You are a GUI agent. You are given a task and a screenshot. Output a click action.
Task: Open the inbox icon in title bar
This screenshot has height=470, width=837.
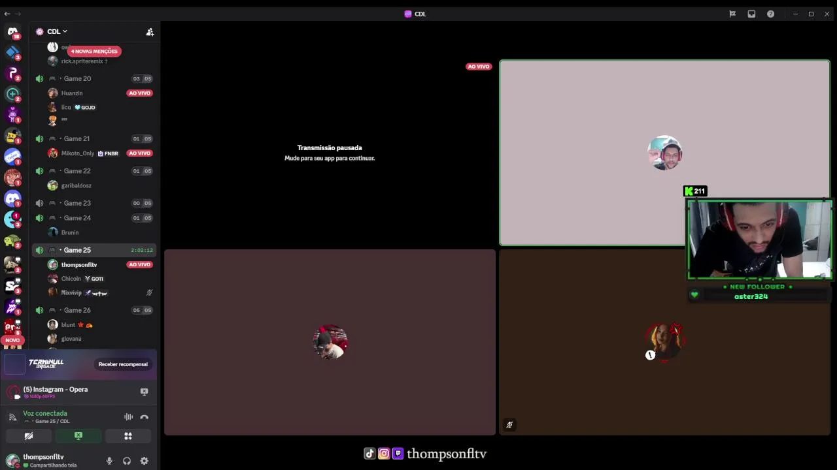click(x=751, y=14)
